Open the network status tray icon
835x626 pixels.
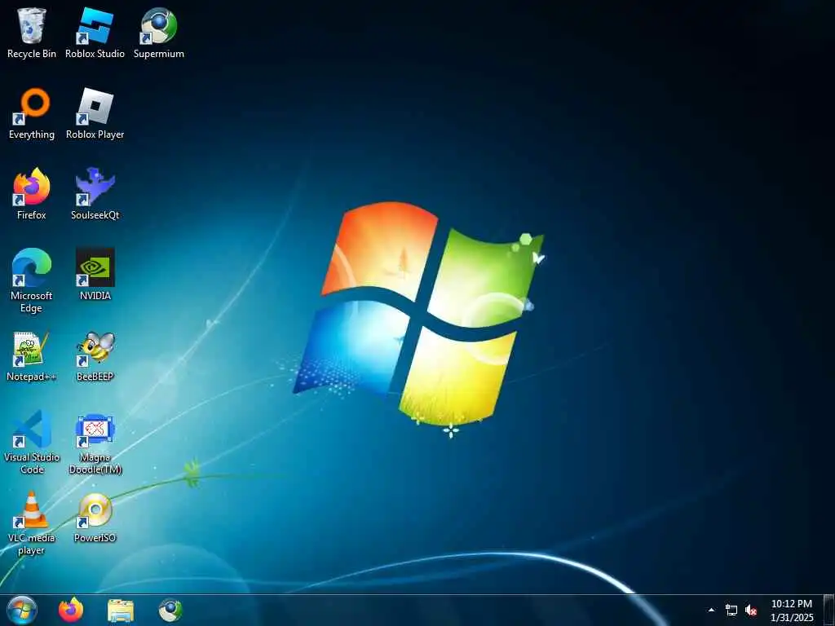(x=731, y=610)
